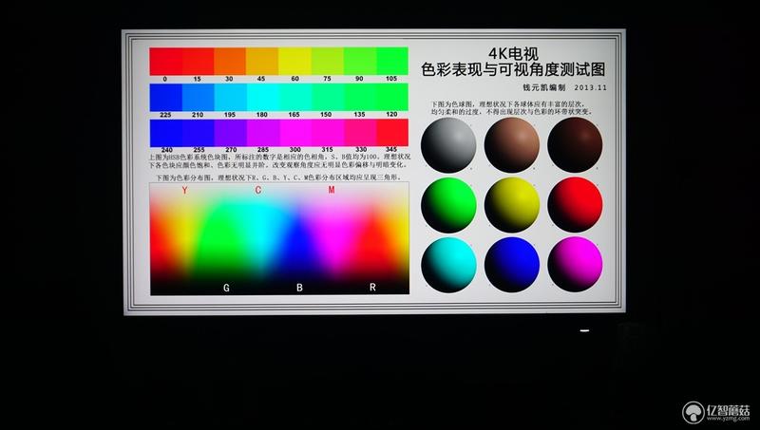The height and width of the screenshot is (430, 760).
Task: Click the red letter Y above the gradient
Action: 184,190
